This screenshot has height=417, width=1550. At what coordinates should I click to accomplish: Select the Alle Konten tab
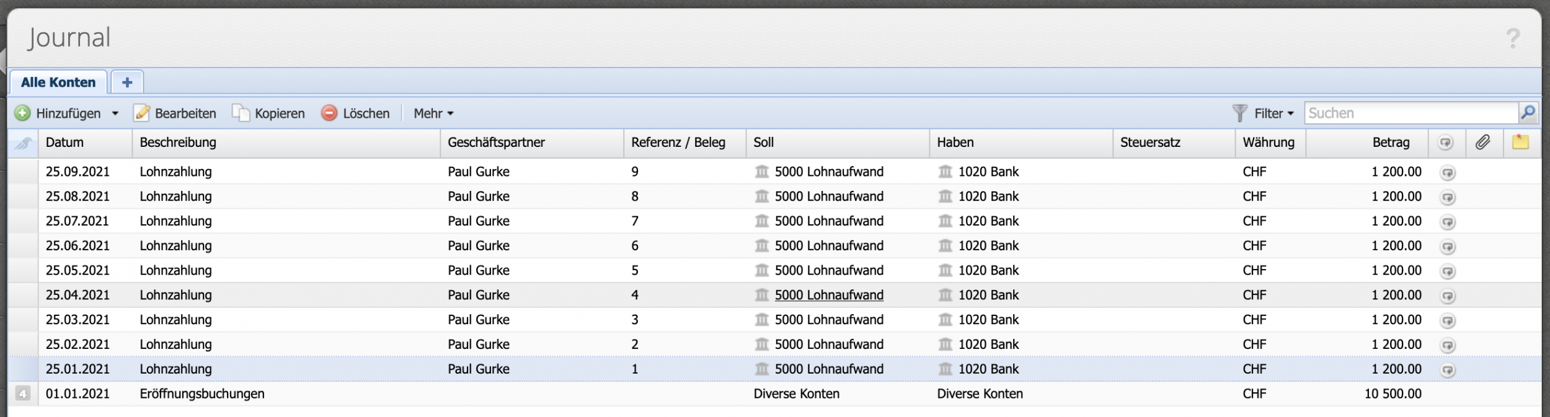tap(58, 82)
